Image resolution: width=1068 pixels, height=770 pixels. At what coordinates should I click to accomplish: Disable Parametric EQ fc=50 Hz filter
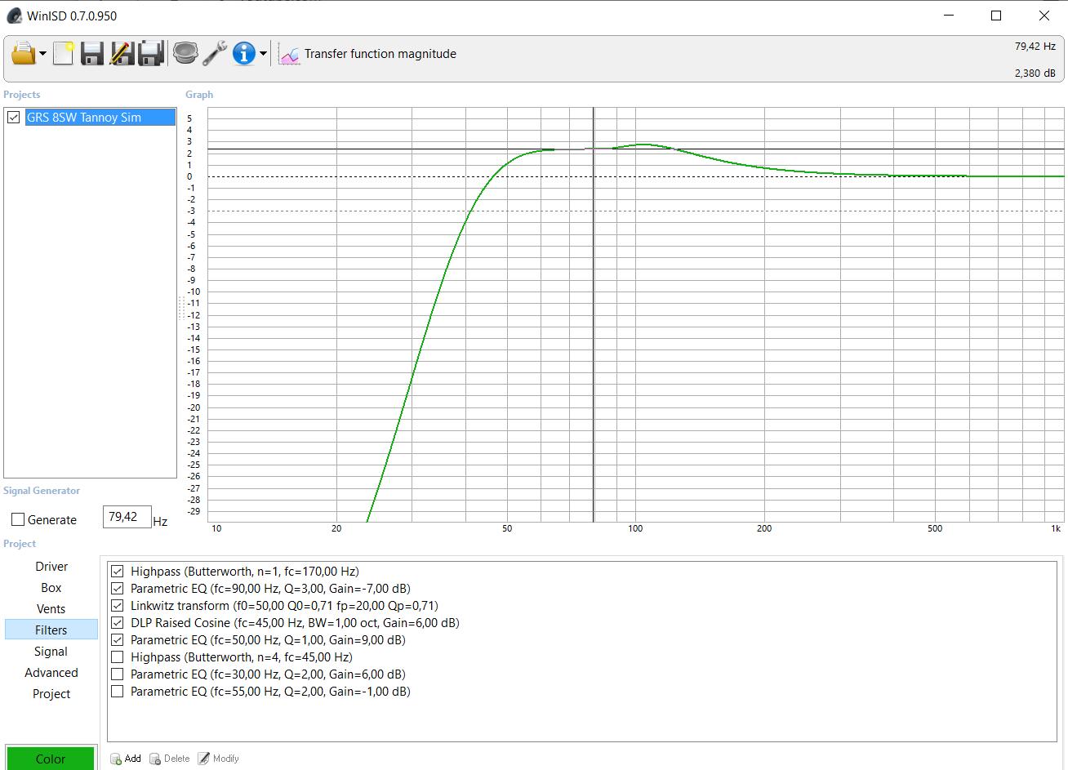[118, 640]
